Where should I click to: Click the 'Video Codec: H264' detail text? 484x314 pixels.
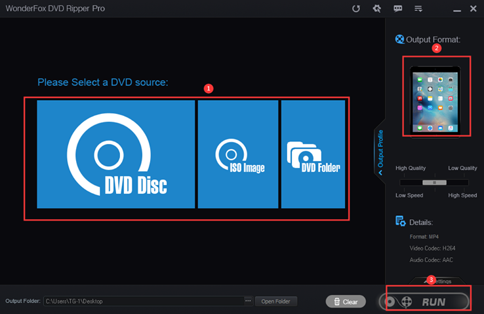click(432, 248)
